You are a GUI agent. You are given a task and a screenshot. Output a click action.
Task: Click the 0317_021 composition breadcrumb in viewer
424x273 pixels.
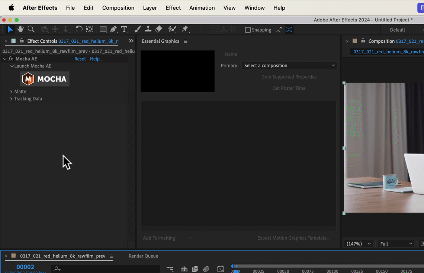388,52
